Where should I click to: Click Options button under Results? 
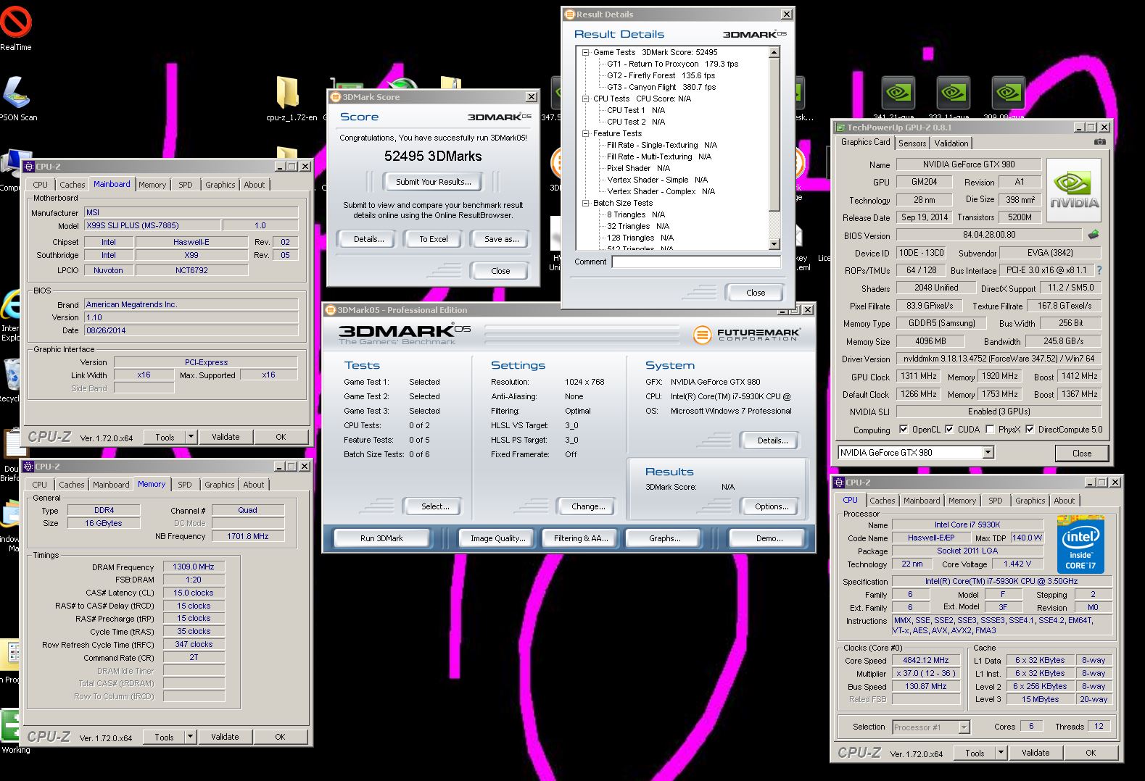tap(771, 506)
